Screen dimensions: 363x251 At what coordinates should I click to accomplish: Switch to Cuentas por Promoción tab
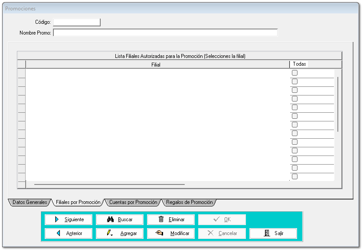pyautogui.click(x=133, y=202)
